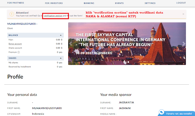Click the Skyway conference banner image

[127, 44]
